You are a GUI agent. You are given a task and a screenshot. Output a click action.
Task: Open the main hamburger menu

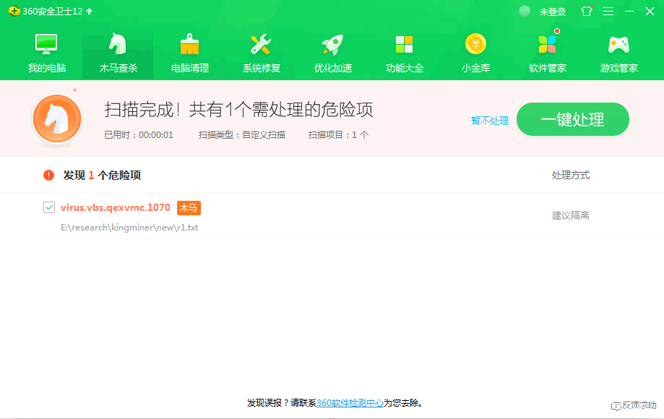(x=608, y=12)
